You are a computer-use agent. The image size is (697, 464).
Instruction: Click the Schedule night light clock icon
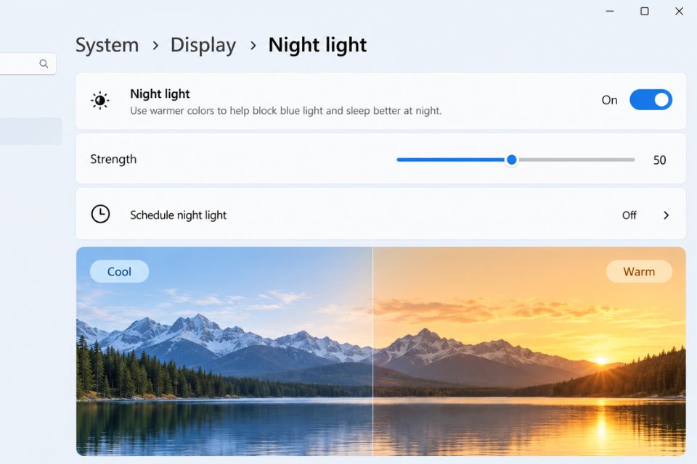(x=100, y=214)
